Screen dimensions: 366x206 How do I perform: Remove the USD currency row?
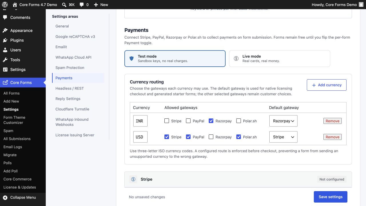(x=332, y=137)
